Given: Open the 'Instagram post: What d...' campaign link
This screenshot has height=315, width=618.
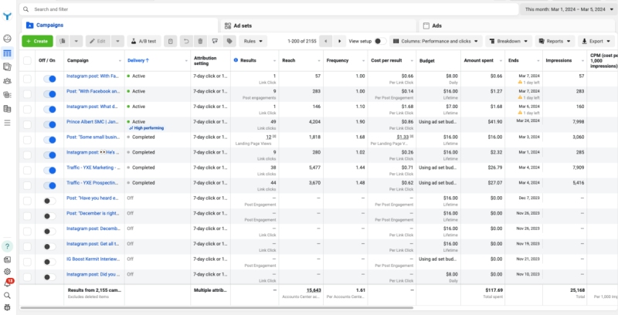Looking at the screenshot, I should coord(93,107).
